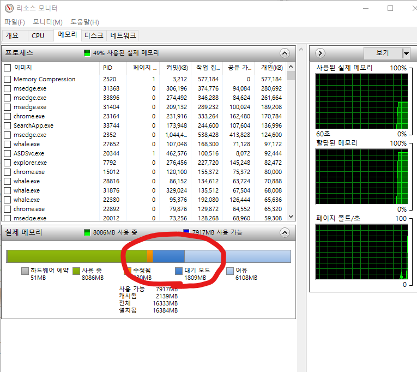This screenshot has height=372, width=417.
Task: Toggle the select-all checkbox beside 이미지 header
Action: coord(8,68)
